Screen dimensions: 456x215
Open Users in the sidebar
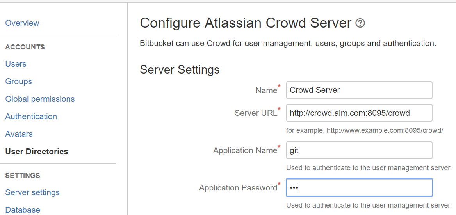(16, 64)
